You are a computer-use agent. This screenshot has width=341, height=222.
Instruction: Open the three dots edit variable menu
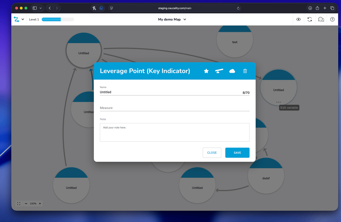click(278, 102)
